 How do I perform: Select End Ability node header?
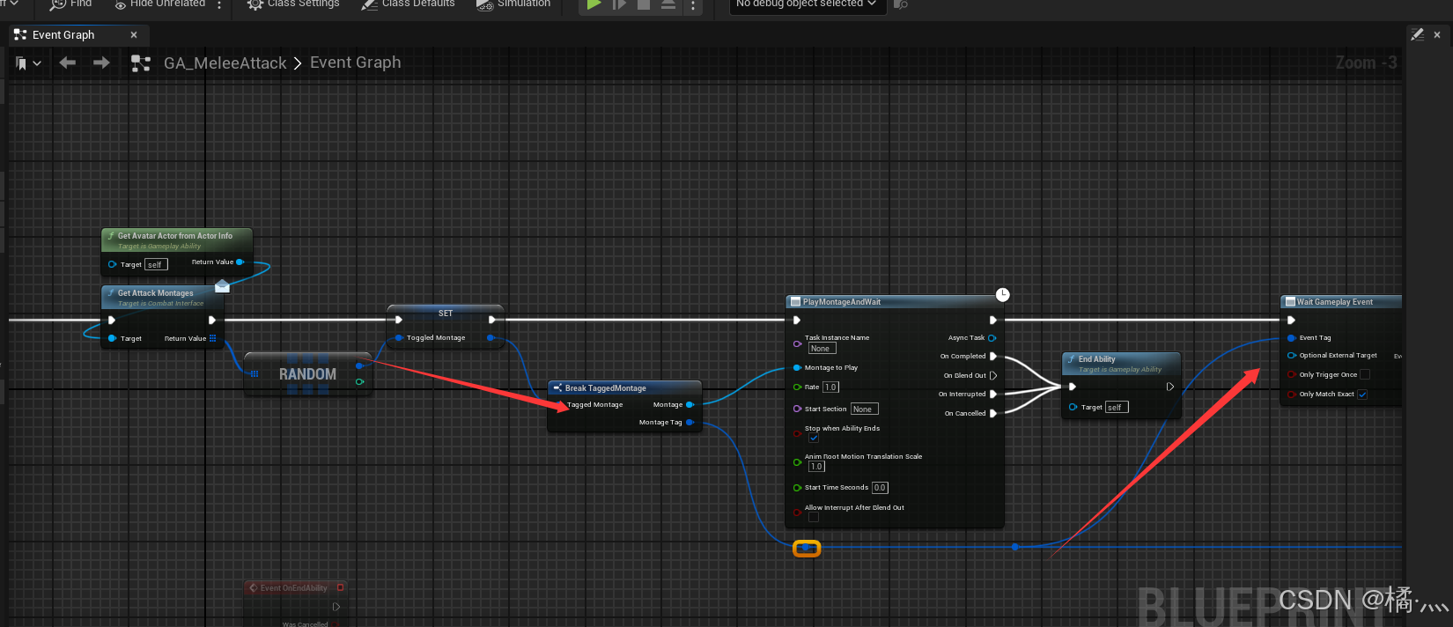(x=1120, y=363)
